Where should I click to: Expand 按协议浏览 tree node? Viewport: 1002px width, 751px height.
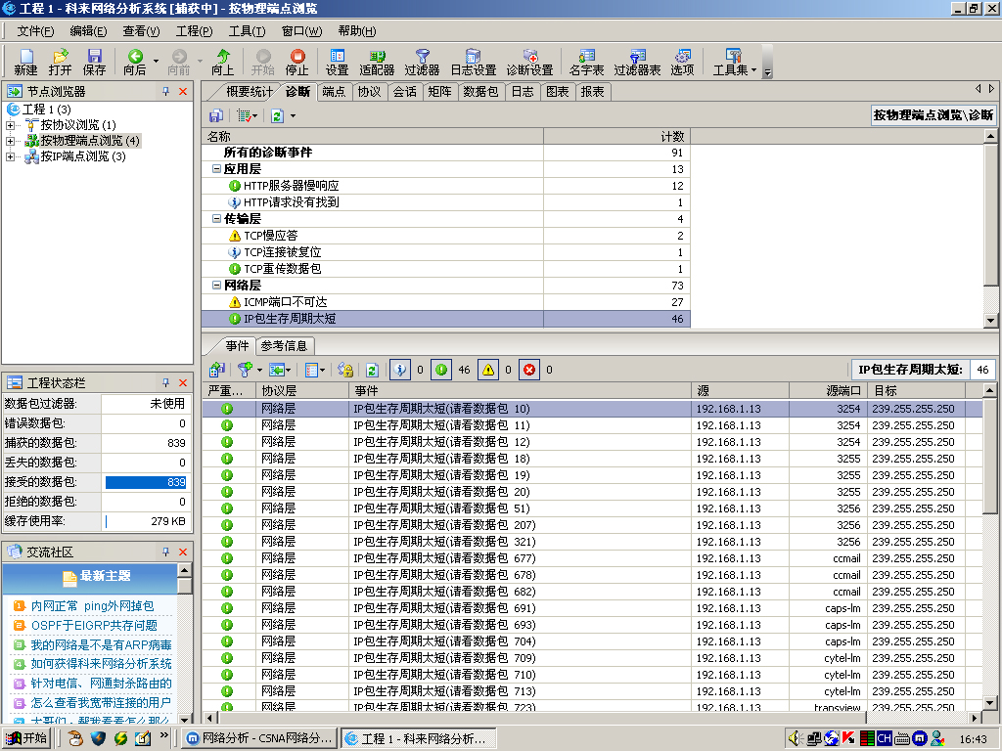(11, 125)
